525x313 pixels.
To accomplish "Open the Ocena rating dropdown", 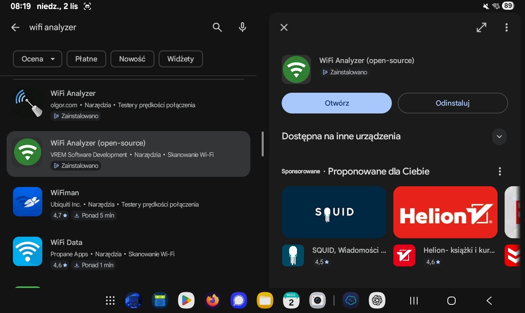I will pos(38,59).
